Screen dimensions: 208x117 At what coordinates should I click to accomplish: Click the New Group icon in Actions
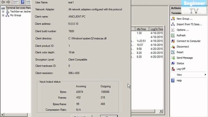[x=173, y=19]
